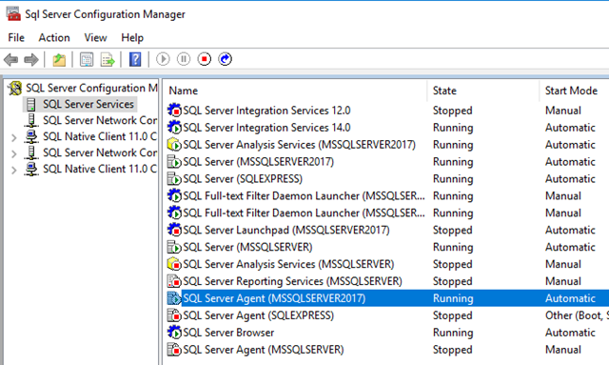Select first SQL Server Network Configuration node

100,120
